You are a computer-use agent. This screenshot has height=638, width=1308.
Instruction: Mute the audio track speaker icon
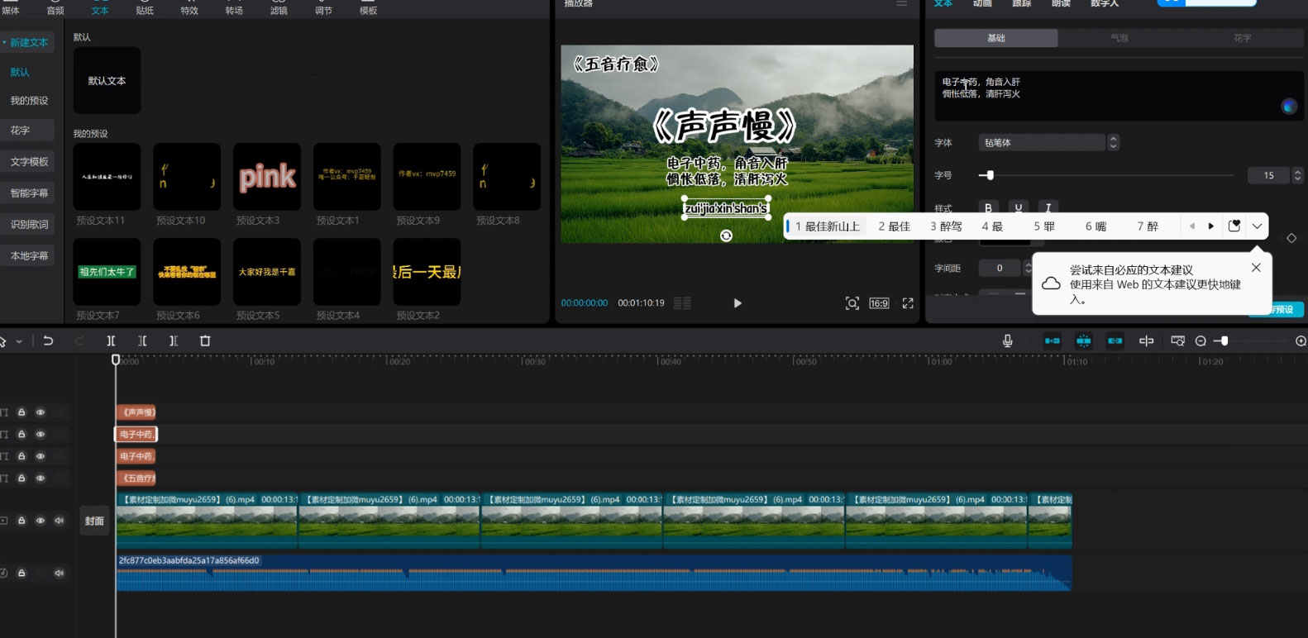click(59, 573)
